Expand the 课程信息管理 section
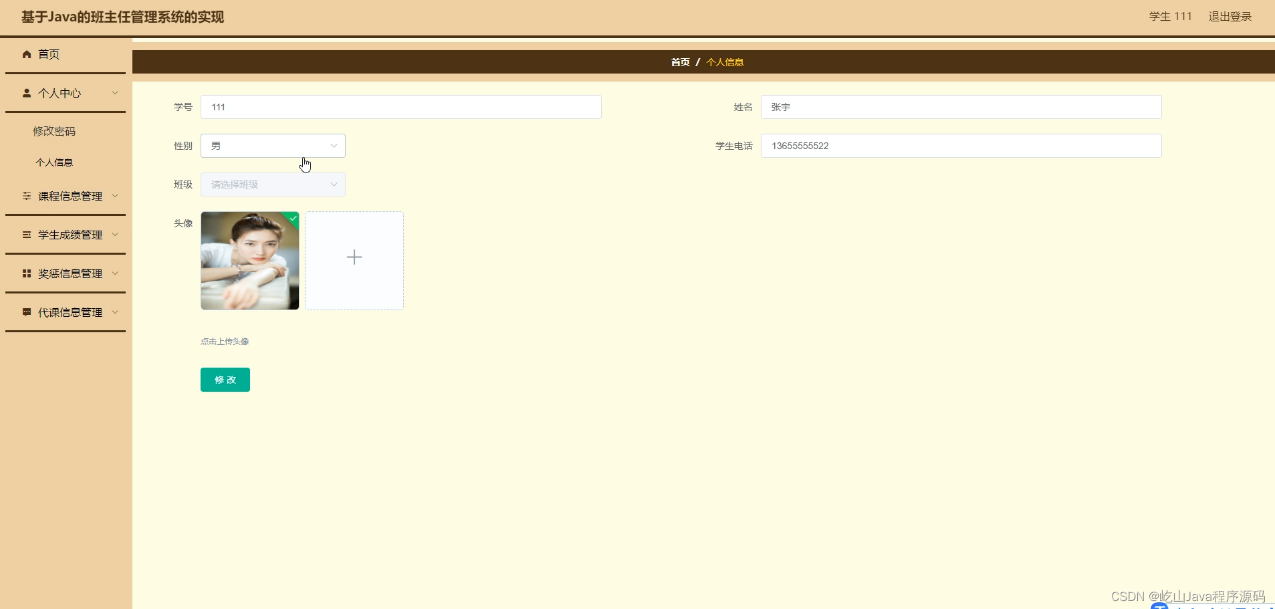1275x609 pixels. tap(115, 195)
